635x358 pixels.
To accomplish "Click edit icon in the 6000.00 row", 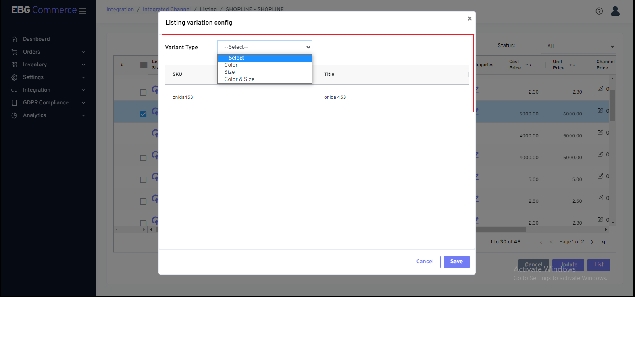I will click(600, 111).
